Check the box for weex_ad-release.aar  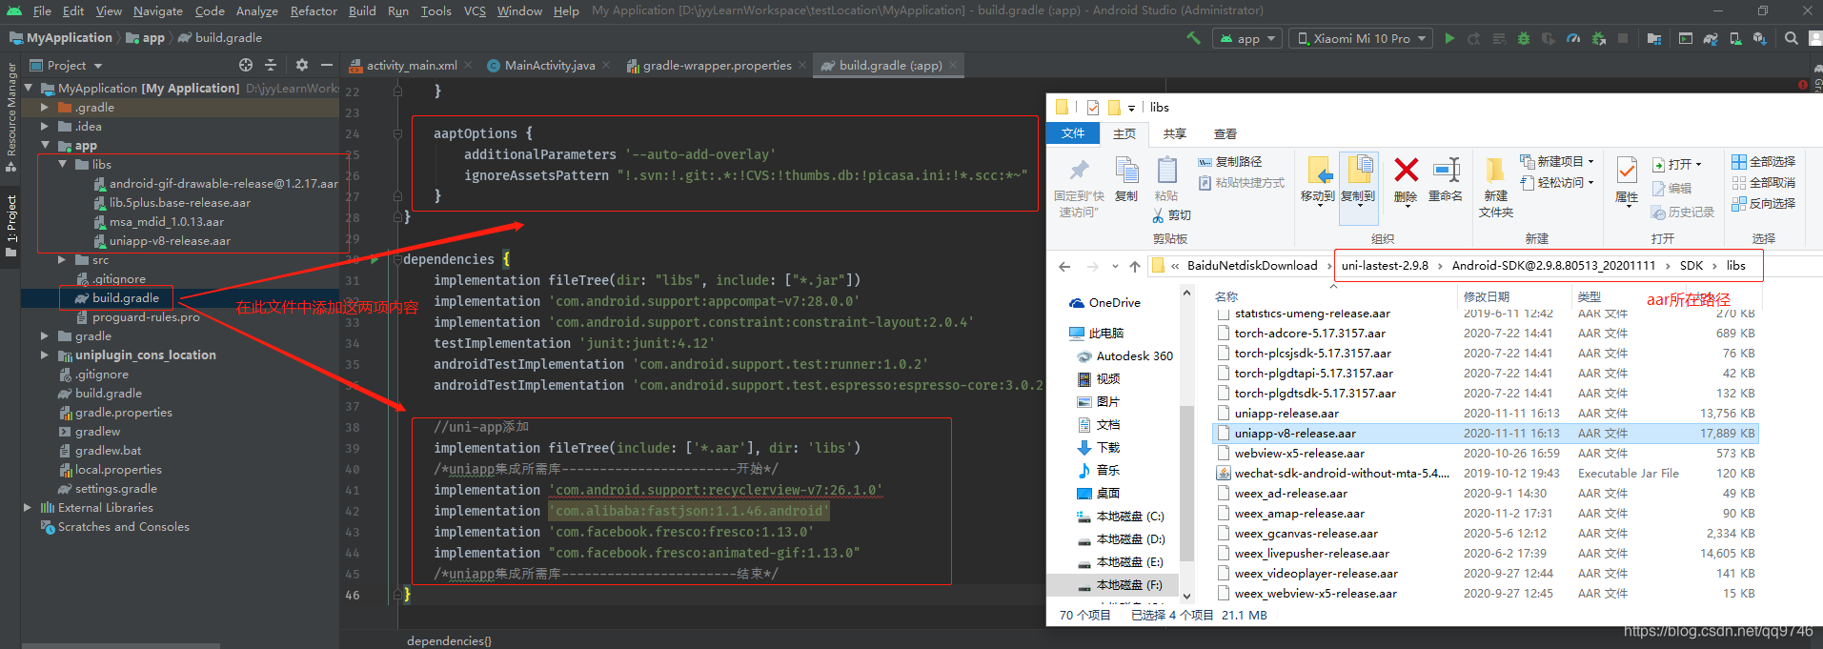[1224, 494]
